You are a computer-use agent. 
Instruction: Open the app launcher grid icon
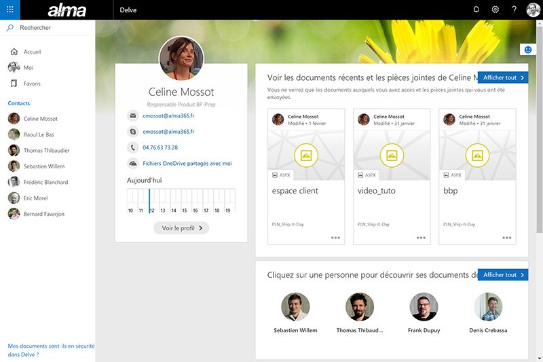click(x=10, y=10)
